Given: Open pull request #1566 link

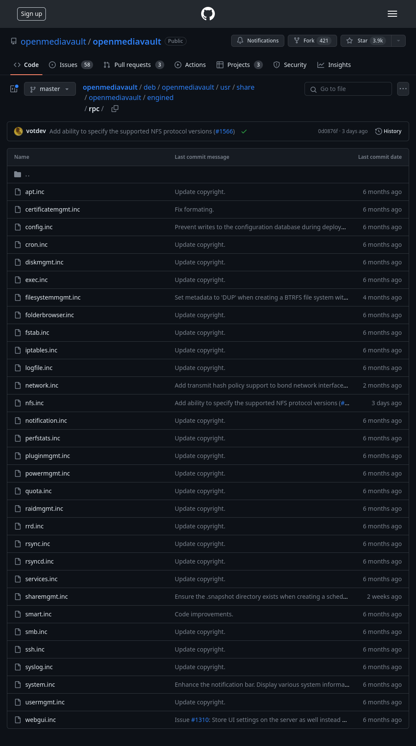Looking at the screenshot, I should pos(224,131).
